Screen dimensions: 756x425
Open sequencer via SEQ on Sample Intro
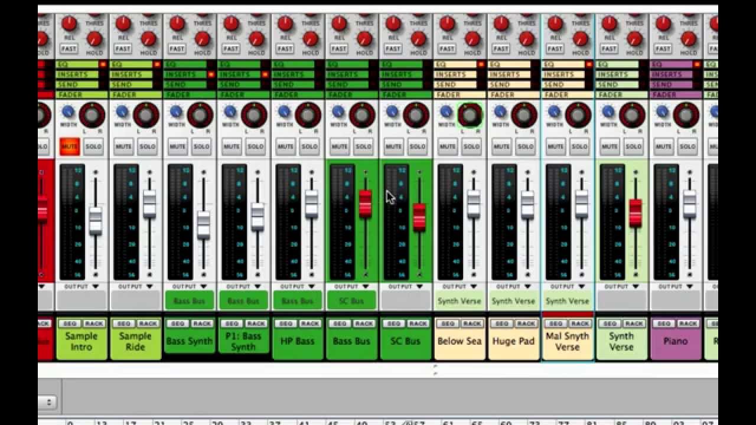(x=70, y=323)
